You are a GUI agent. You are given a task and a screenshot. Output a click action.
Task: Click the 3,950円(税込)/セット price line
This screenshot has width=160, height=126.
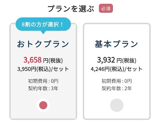click(43, 69)
